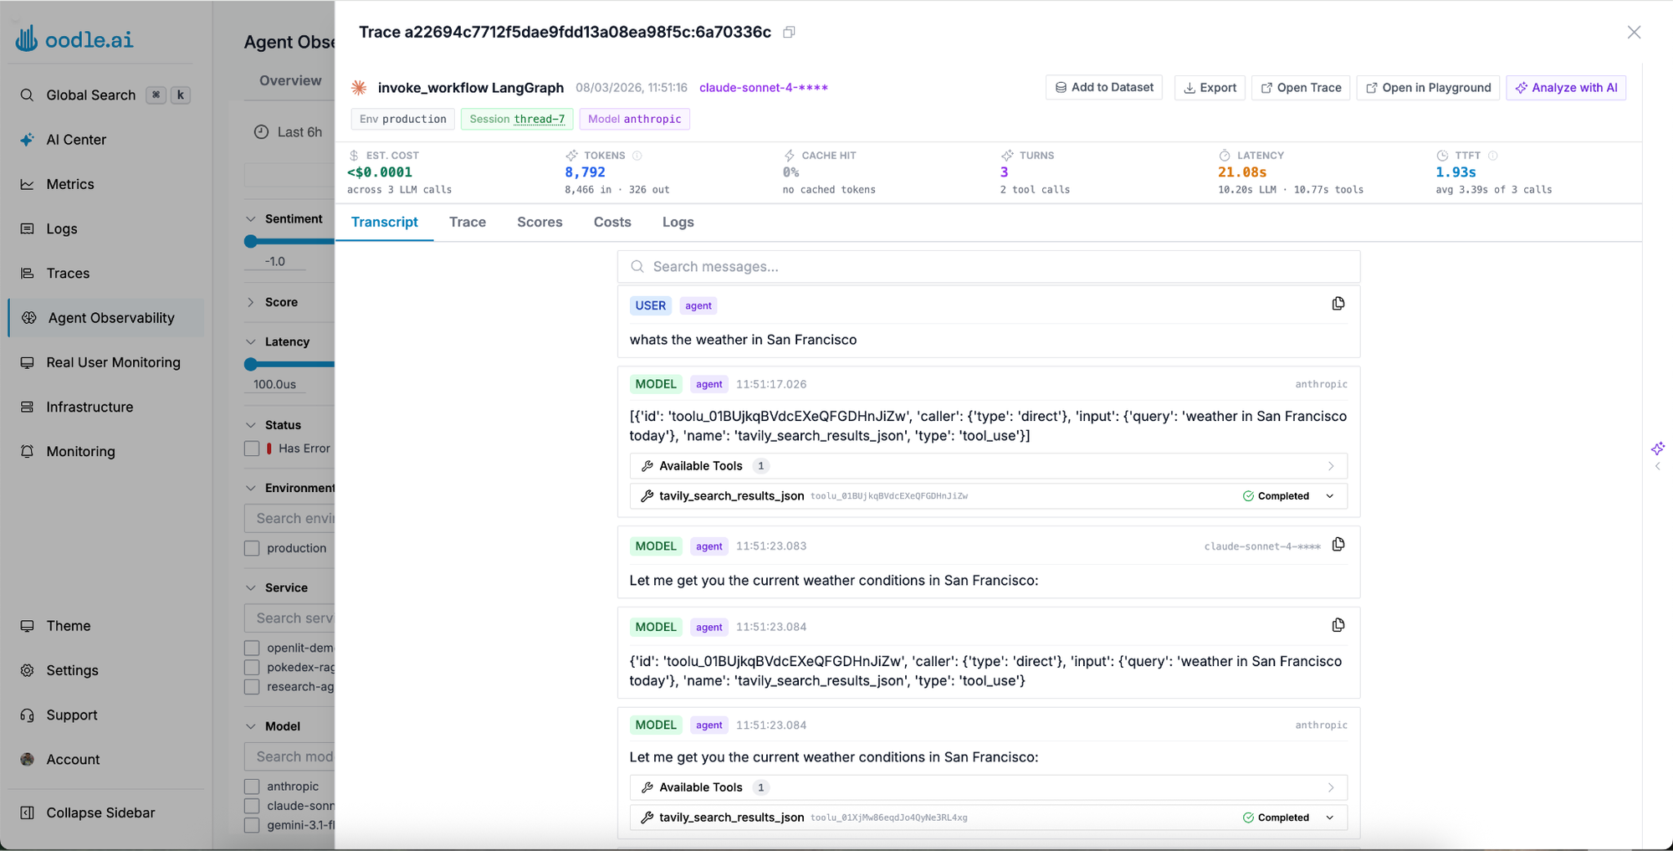Copy the USER message

(x=1338, y=304)
